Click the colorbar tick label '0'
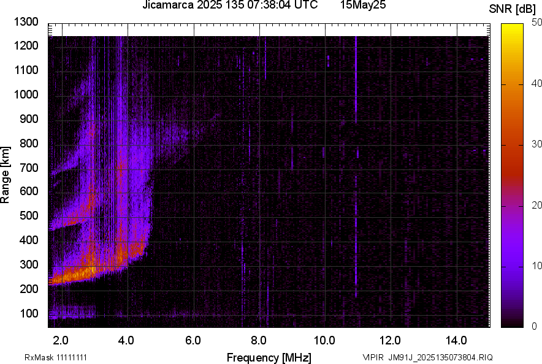 (x=535, y=326)
